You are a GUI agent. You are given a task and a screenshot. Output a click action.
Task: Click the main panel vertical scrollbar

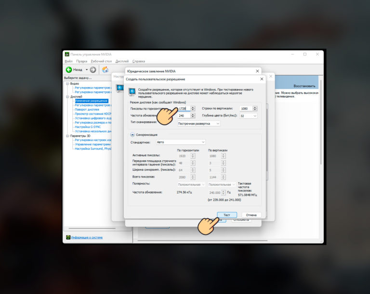click(321, 123)
